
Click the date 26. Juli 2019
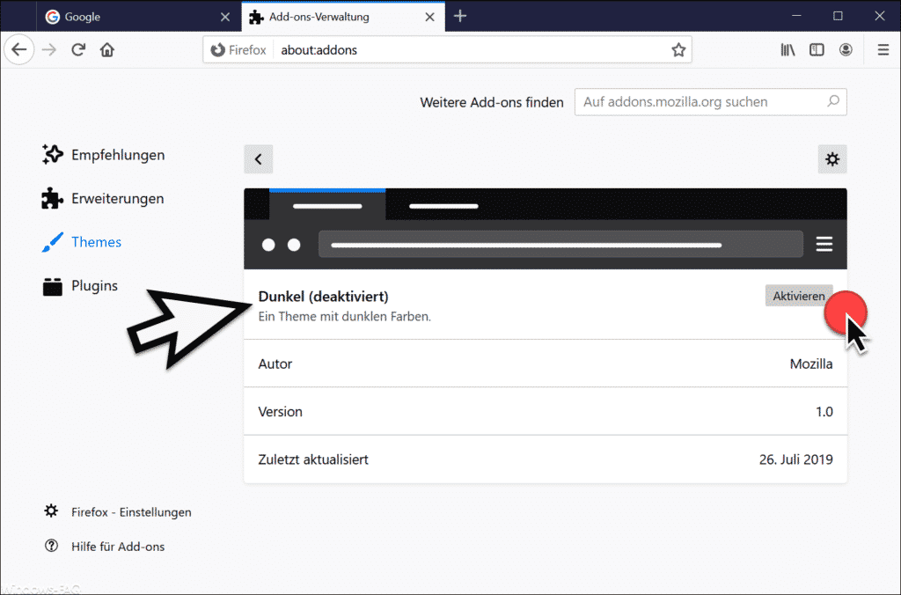pyautogui.click(x=795, y=459)
